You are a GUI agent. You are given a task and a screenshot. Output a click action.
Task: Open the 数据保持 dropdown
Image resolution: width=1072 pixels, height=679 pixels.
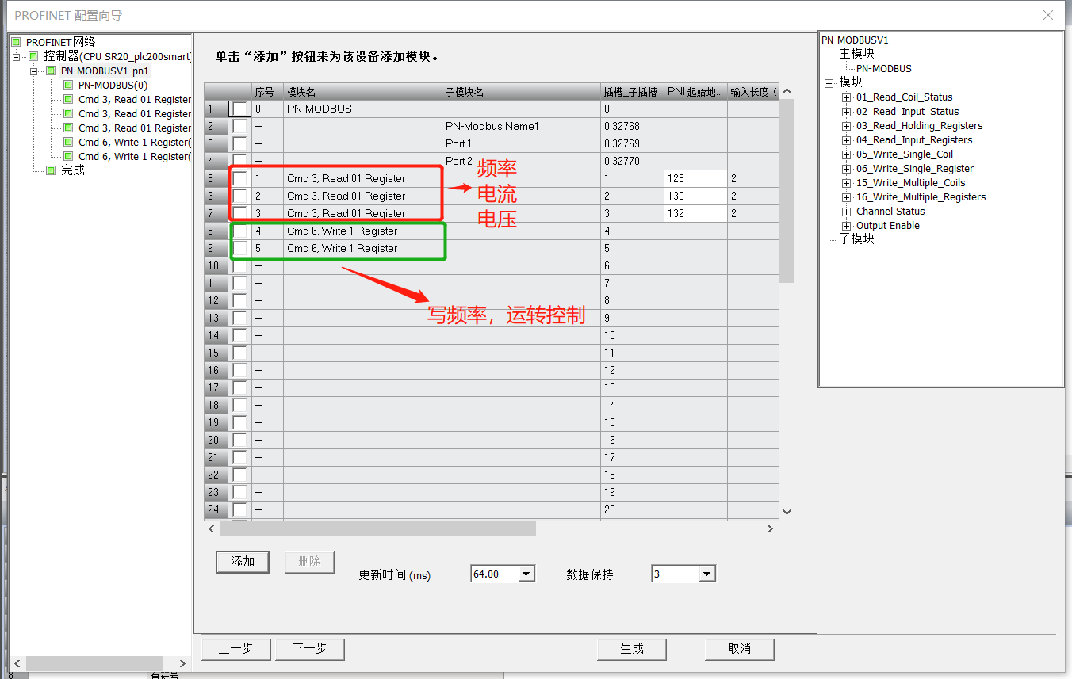click(707, 574)
